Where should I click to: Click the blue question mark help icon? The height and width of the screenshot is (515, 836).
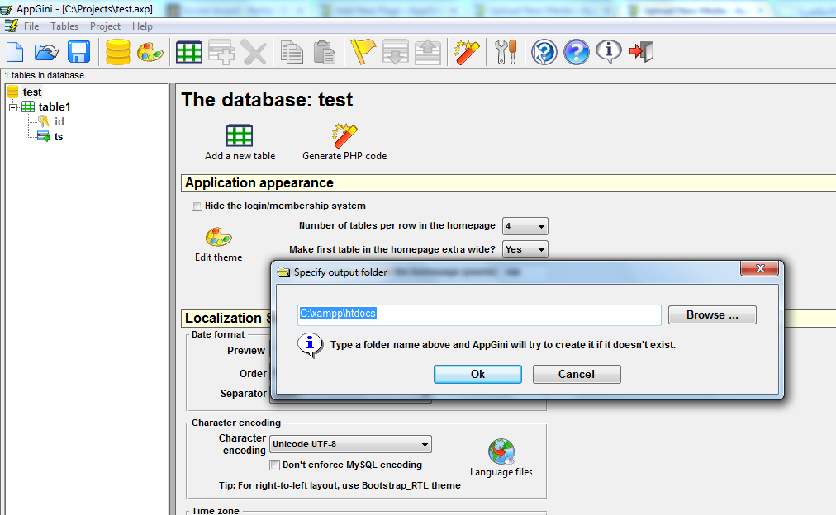click(x=577, y=52)
